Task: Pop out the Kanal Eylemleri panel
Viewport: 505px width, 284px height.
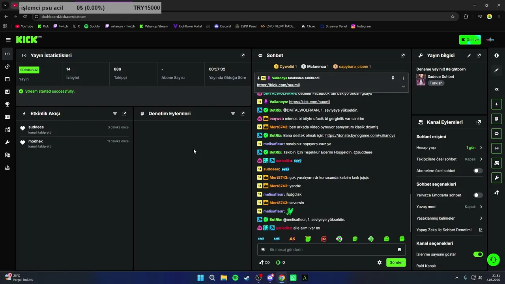Action: [479, 122]
